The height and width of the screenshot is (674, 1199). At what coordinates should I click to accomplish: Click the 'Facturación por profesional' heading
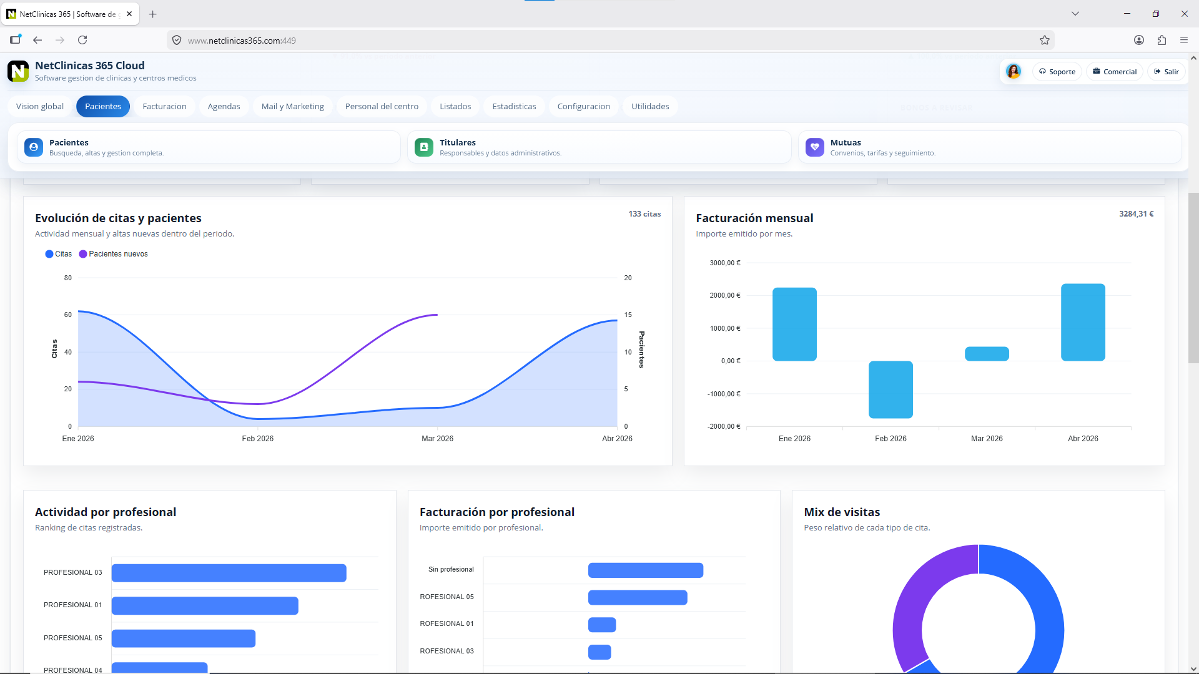497,512
